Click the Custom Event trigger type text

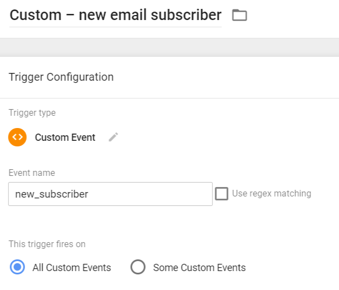tap(65, 137)
